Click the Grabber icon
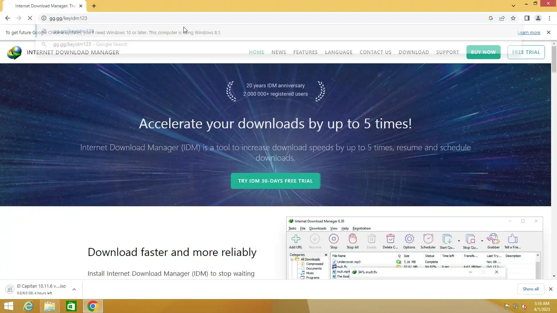The height and width of the screenshot is (313, 557). tap(493, 241)
